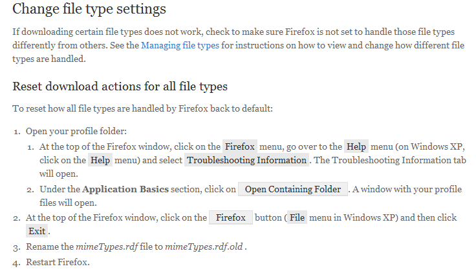This screenshot has width=476, height=271.
Task: Click the 'Open your profile folder:' step
Action: pos(76,132)
